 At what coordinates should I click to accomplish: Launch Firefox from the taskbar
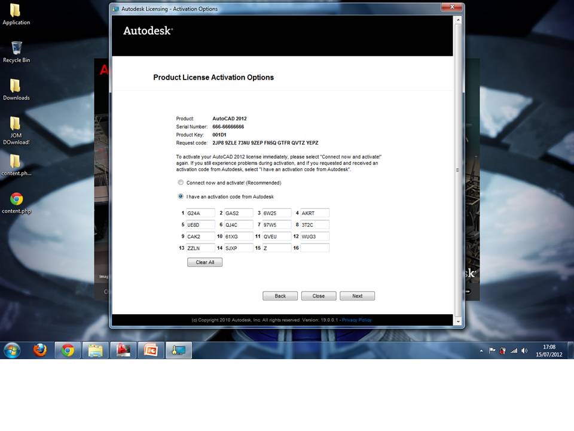pos(40,350)
